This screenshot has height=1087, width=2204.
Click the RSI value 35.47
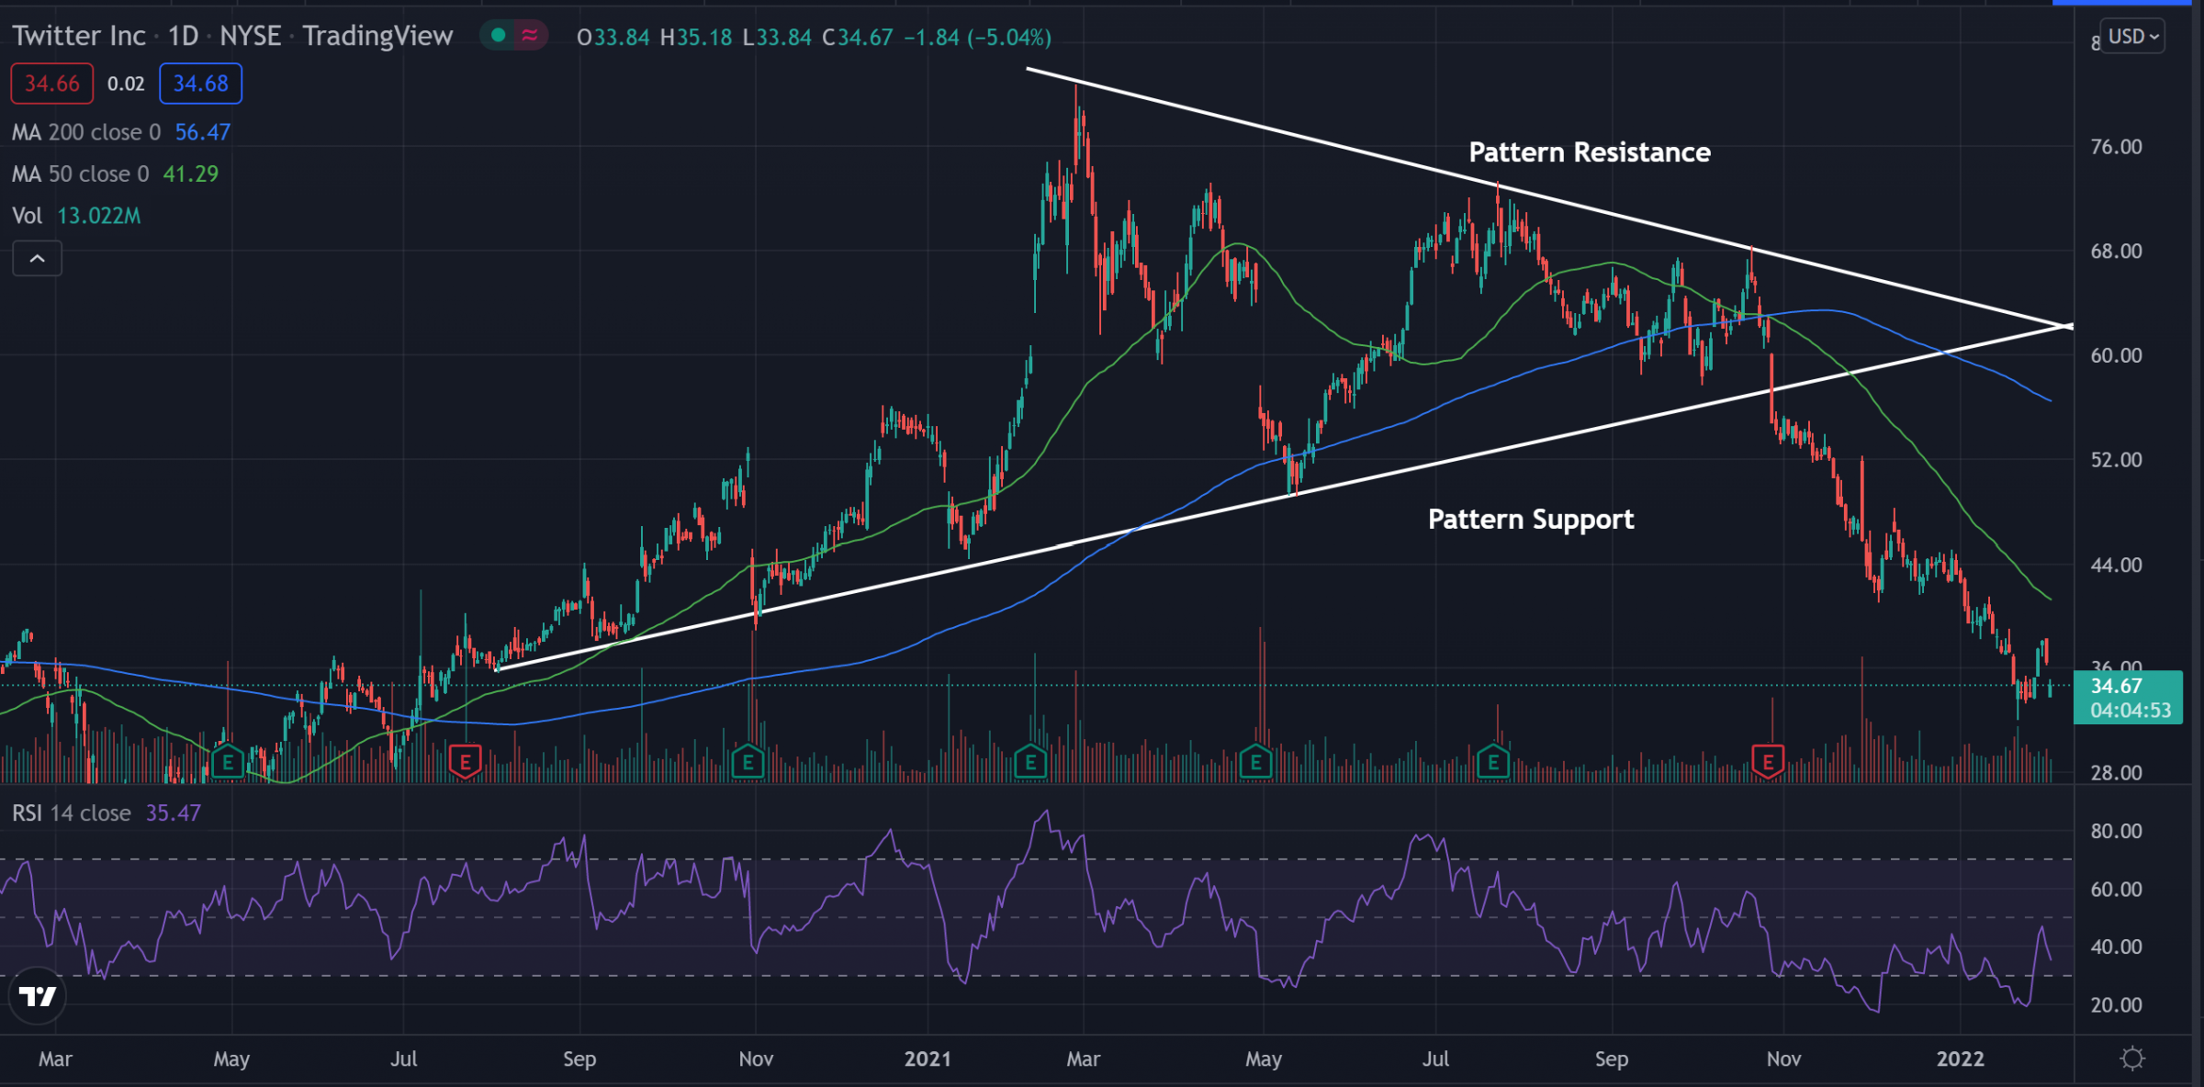tap(173, 812)
